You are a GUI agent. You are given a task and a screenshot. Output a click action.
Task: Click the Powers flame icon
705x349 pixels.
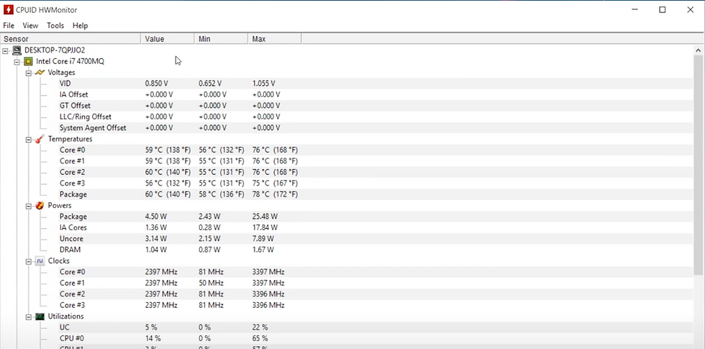(x=40, y=206)
